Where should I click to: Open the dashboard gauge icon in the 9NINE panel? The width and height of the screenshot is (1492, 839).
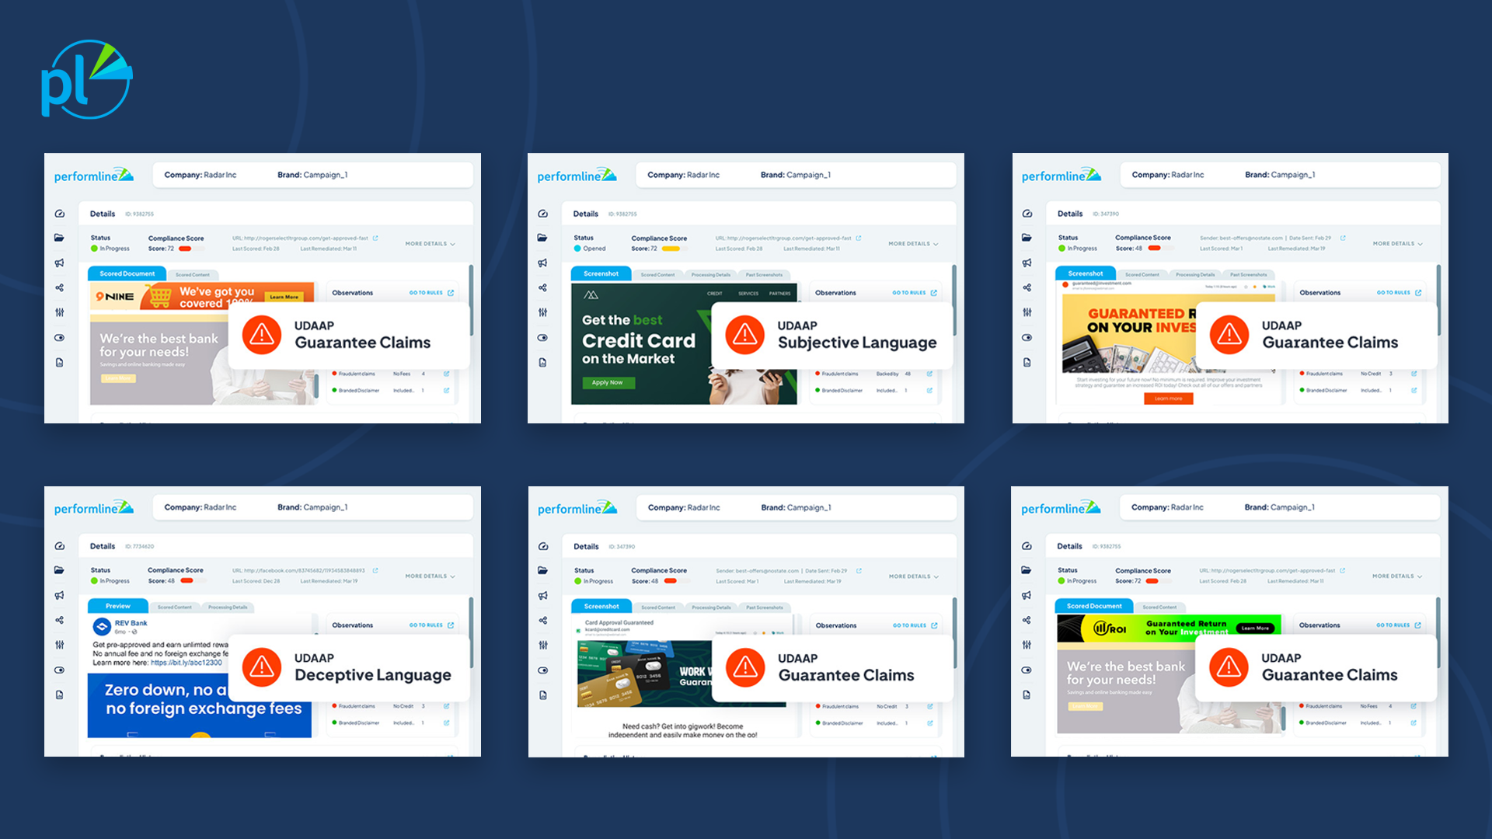(x=60, y=214)
